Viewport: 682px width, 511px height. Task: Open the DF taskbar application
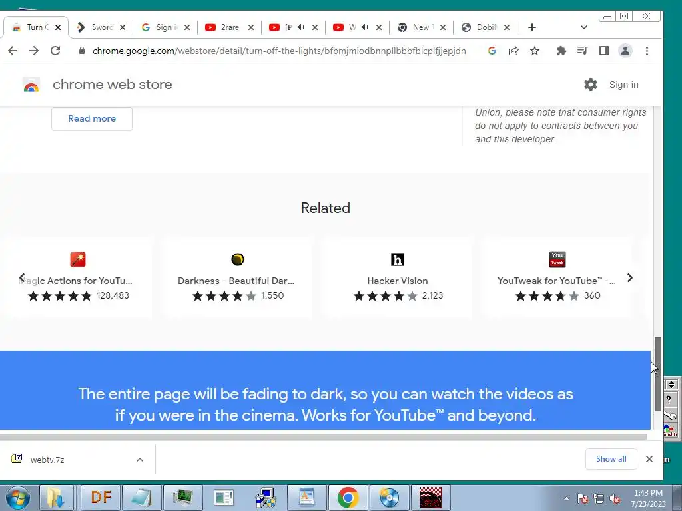(101, 498)
